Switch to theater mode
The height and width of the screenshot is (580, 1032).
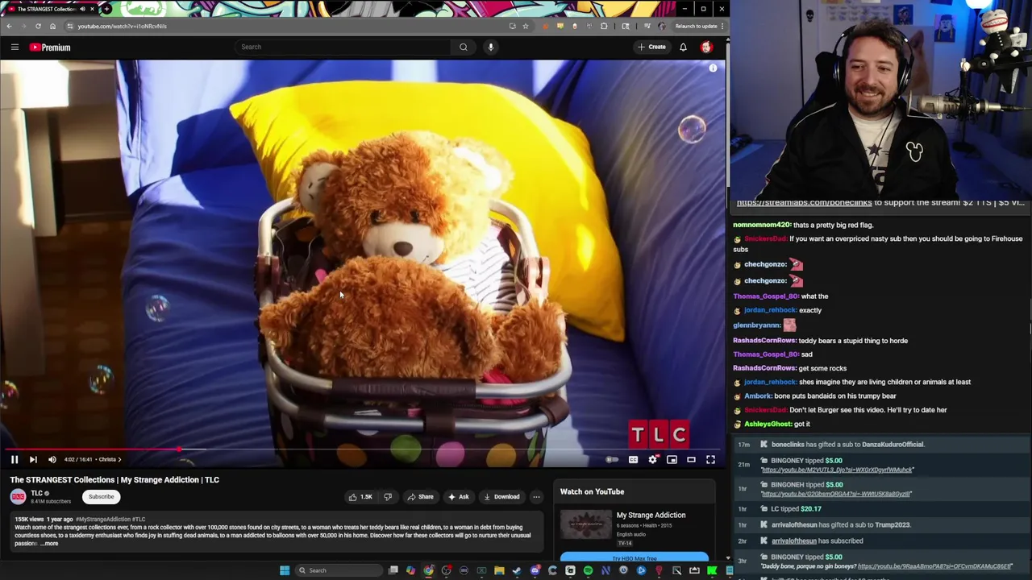click(691, 459)
